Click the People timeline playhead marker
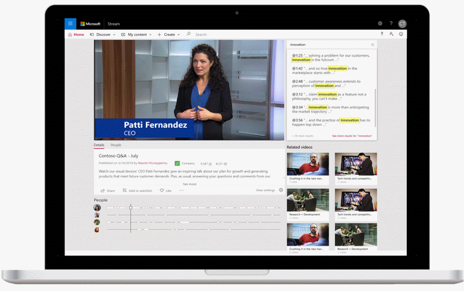 [131, 208]
